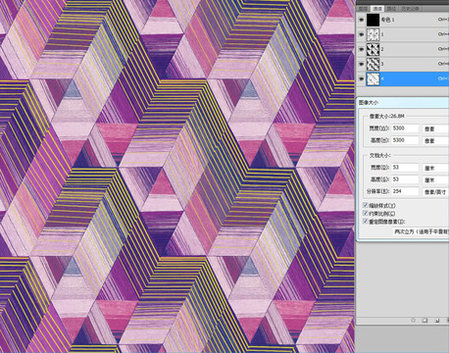Viewport: 449px width, 353px height.
Task: Click channel 4 thumbnail
Action: tap(373, 78)
